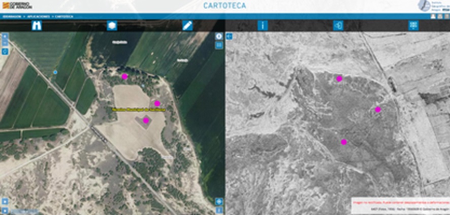Click the user profile icon in header

click(433, 16)
